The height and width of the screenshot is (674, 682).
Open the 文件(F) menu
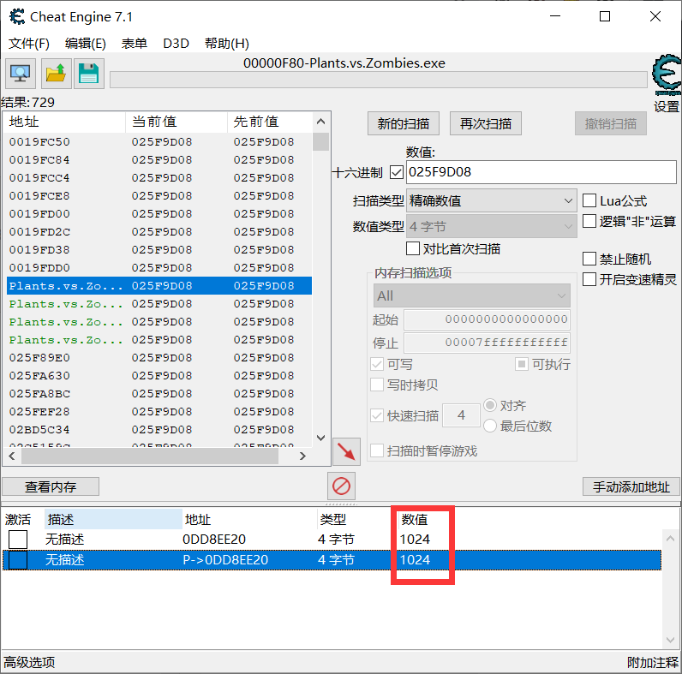pos(29,44)
